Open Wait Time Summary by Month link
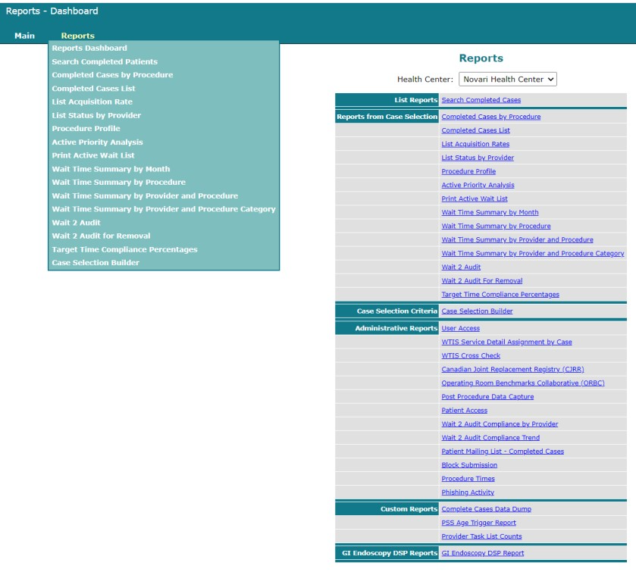 pyautogui.click(x=490, y=212)
